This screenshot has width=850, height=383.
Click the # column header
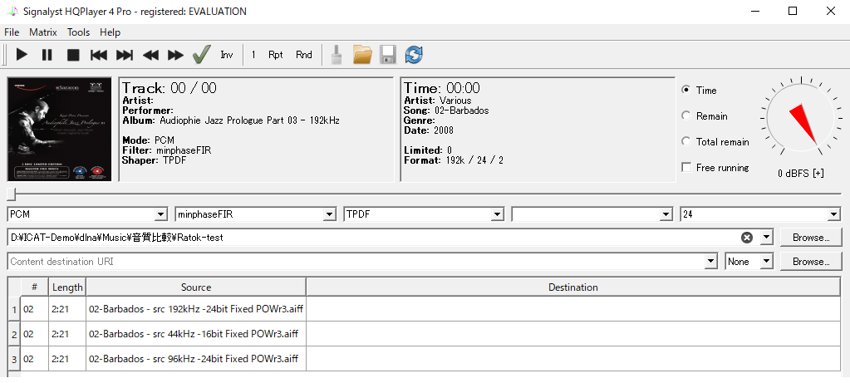point(34,287)
